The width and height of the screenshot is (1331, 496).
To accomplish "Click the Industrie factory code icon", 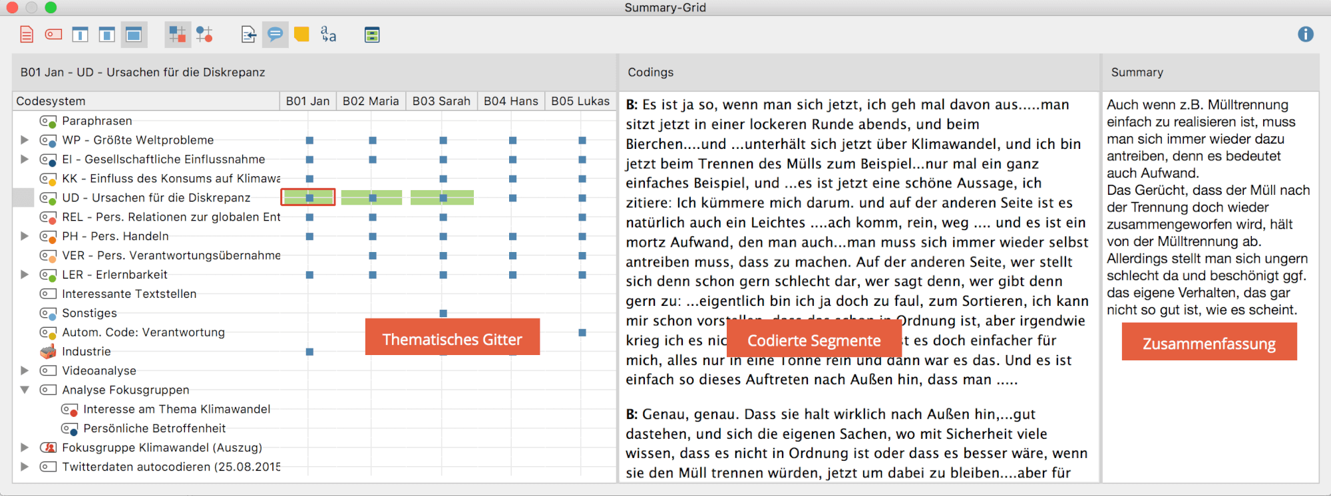I will pyautogui.click(x=48, y=352).
